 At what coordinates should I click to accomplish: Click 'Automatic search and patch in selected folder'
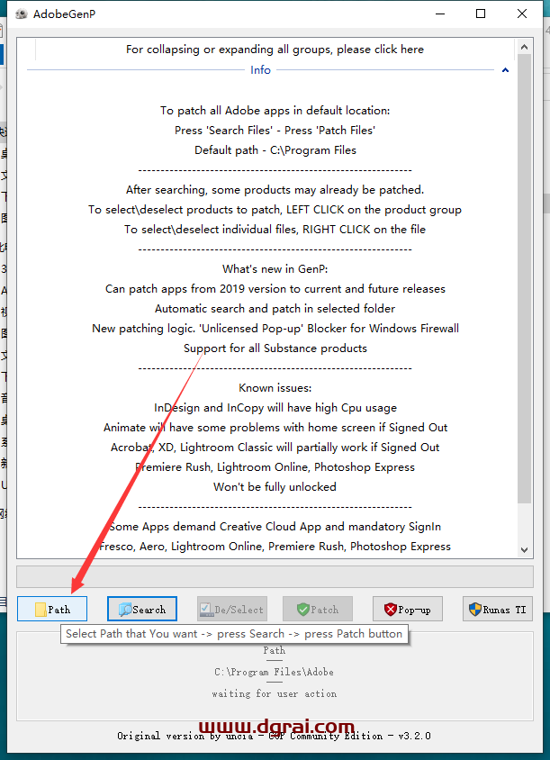click(275, 309)
